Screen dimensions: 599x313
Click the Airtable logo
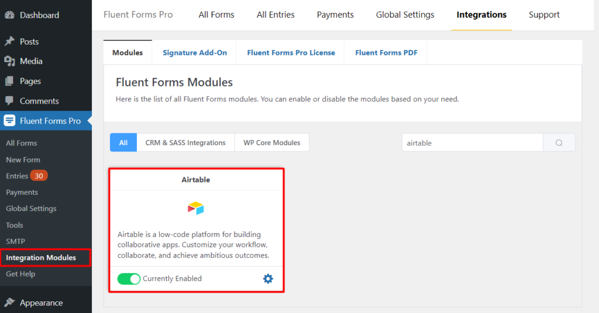click(x=195, y=208)
